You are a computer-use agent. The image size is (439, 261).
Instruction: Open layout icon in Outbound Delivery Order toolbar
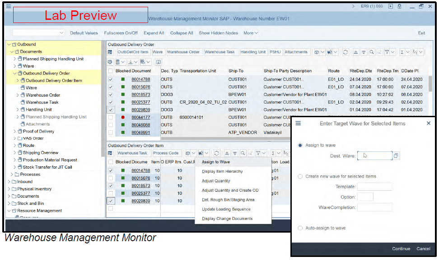pyautogui.click(x=143, y=62)
